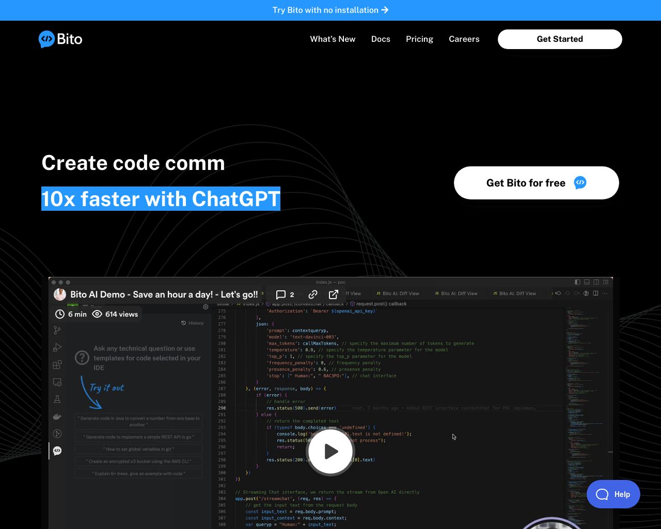This screenshot has width=661, height=529.
Task: Click the 6 min duration badge
Action: pos(71,314)
